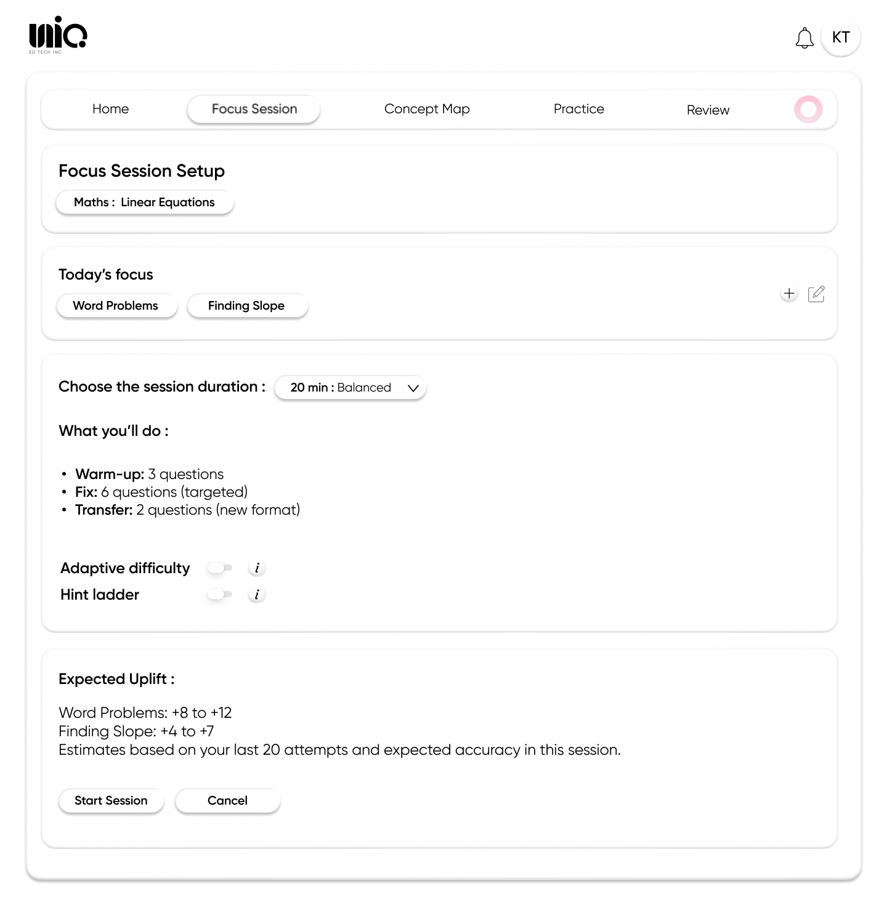Click the plus icon to add focus topic
This screenshot has height=921, width=887.
point(789,294)
